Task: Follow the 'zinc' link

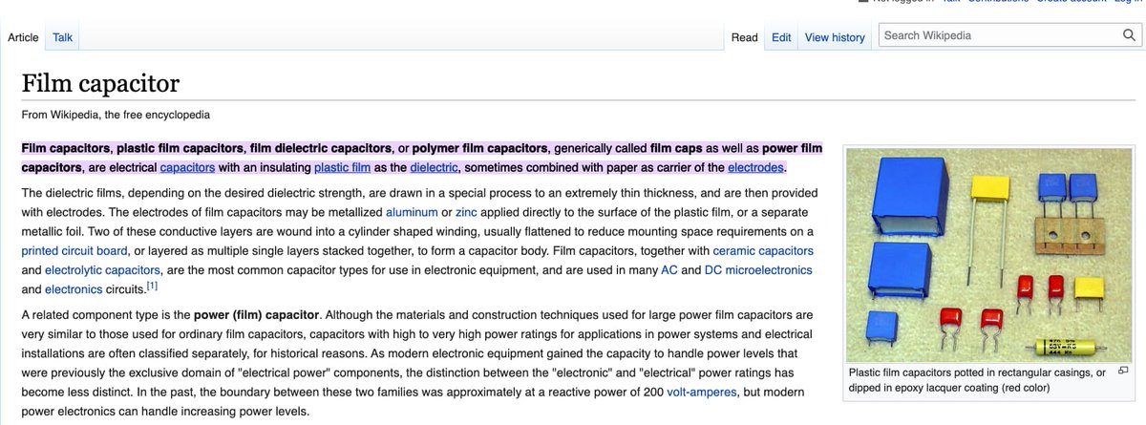Action: tap(467, 211)
